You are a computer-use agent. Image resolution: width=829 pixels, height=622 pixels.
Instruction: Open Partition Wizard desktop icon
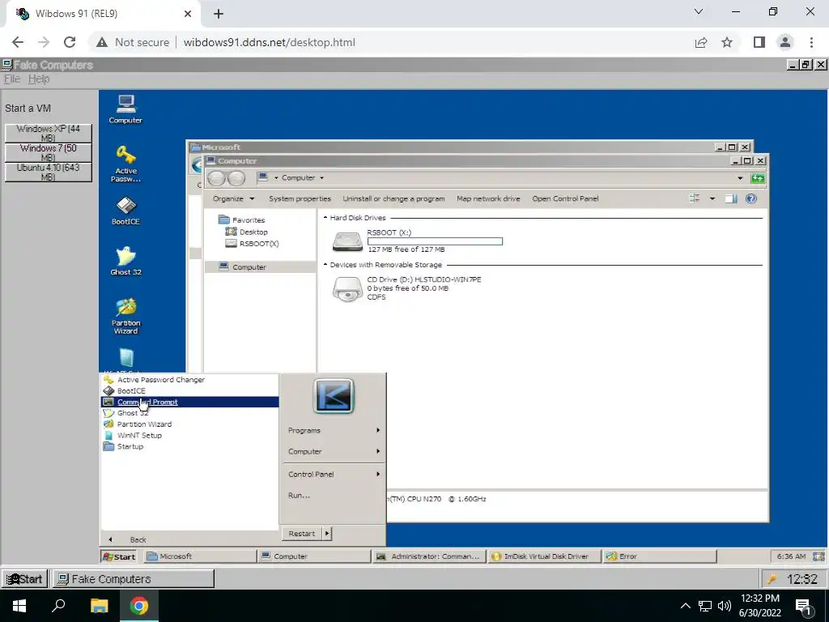[x=125, y=316]
